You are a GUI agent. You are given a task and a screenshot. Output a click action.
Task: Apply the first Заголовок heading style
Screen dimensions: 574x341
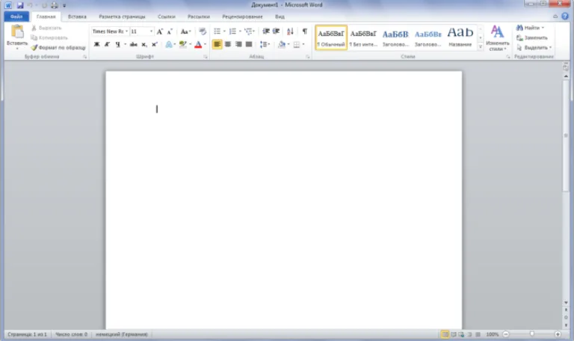coord(395,37)
